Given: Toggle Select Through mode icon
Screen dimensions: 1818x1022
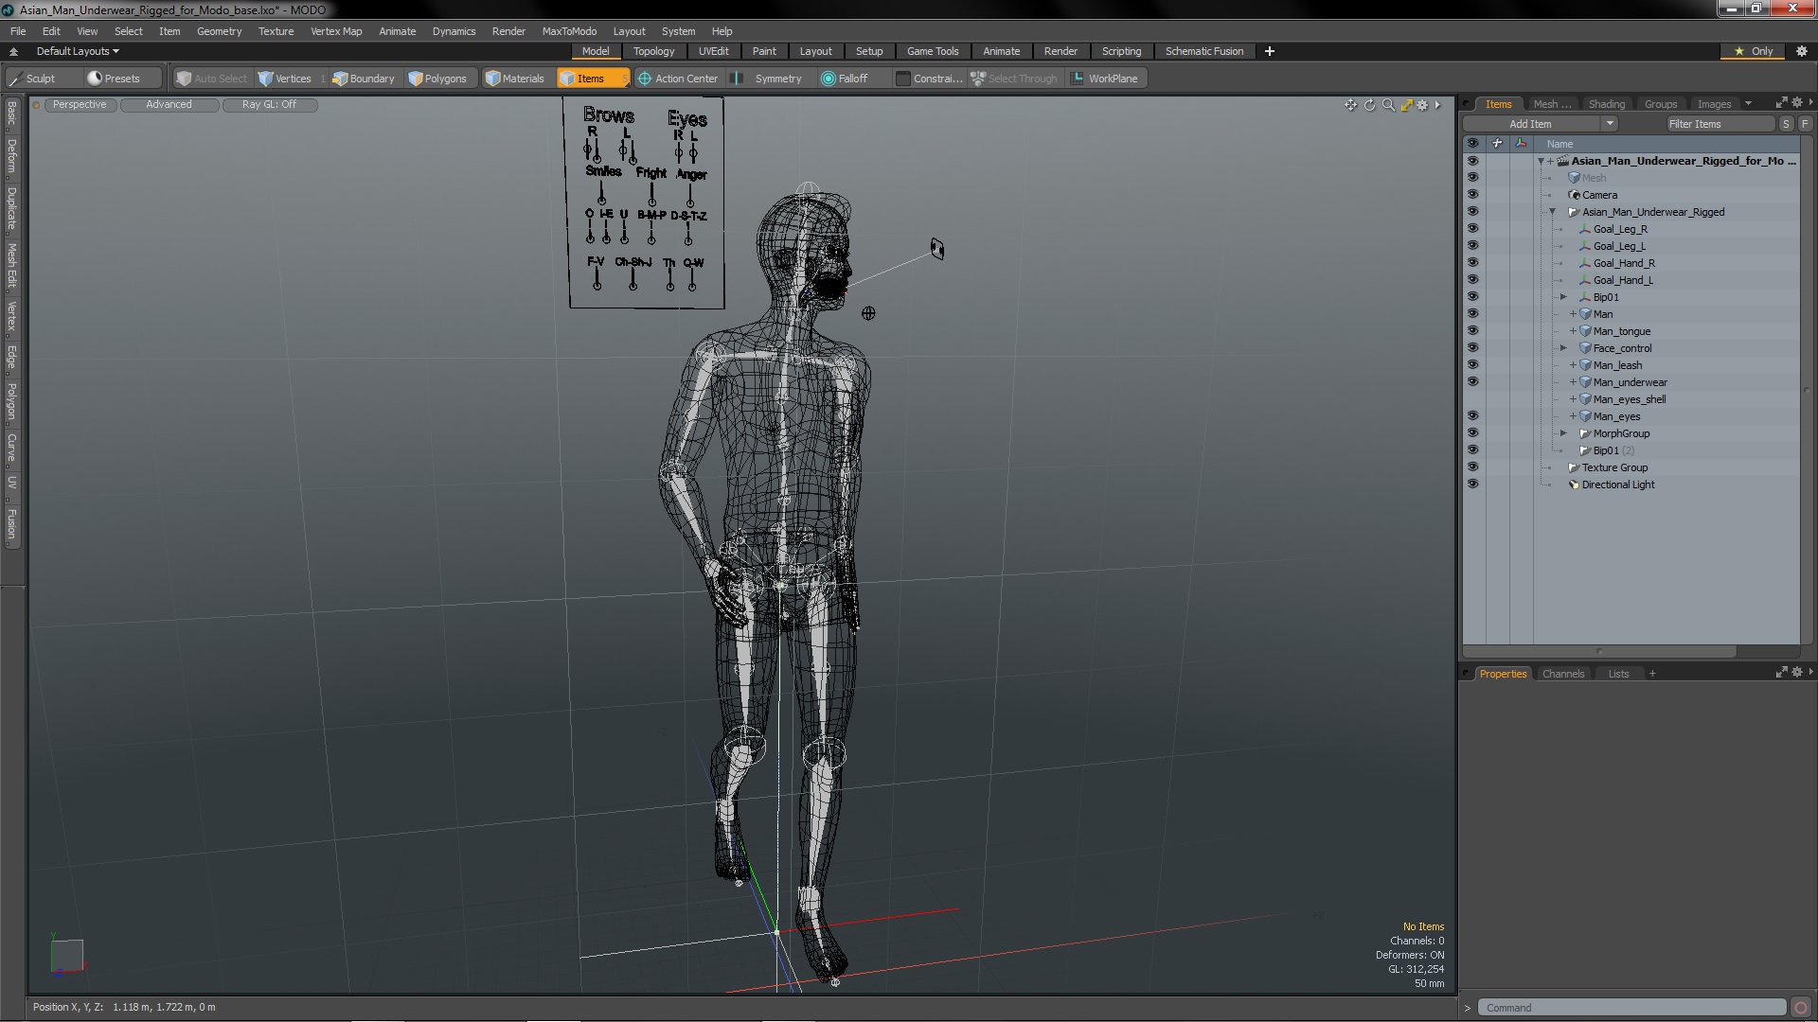Looking at the screenshot, I should coord(978,79).
